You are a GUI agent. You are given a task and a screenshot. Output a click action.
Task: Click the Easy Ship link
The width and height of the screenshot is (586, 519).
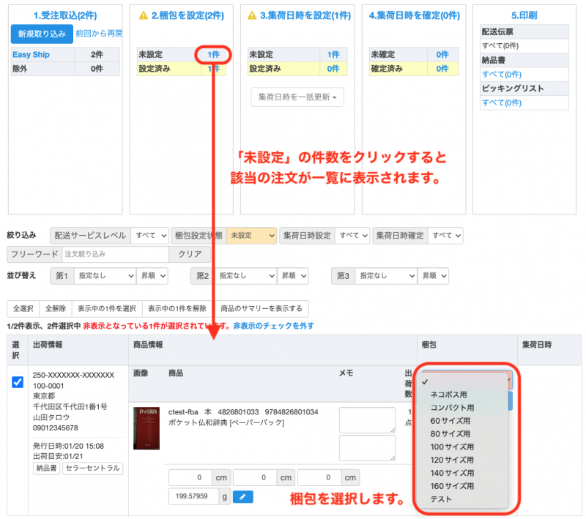[31, 54]
